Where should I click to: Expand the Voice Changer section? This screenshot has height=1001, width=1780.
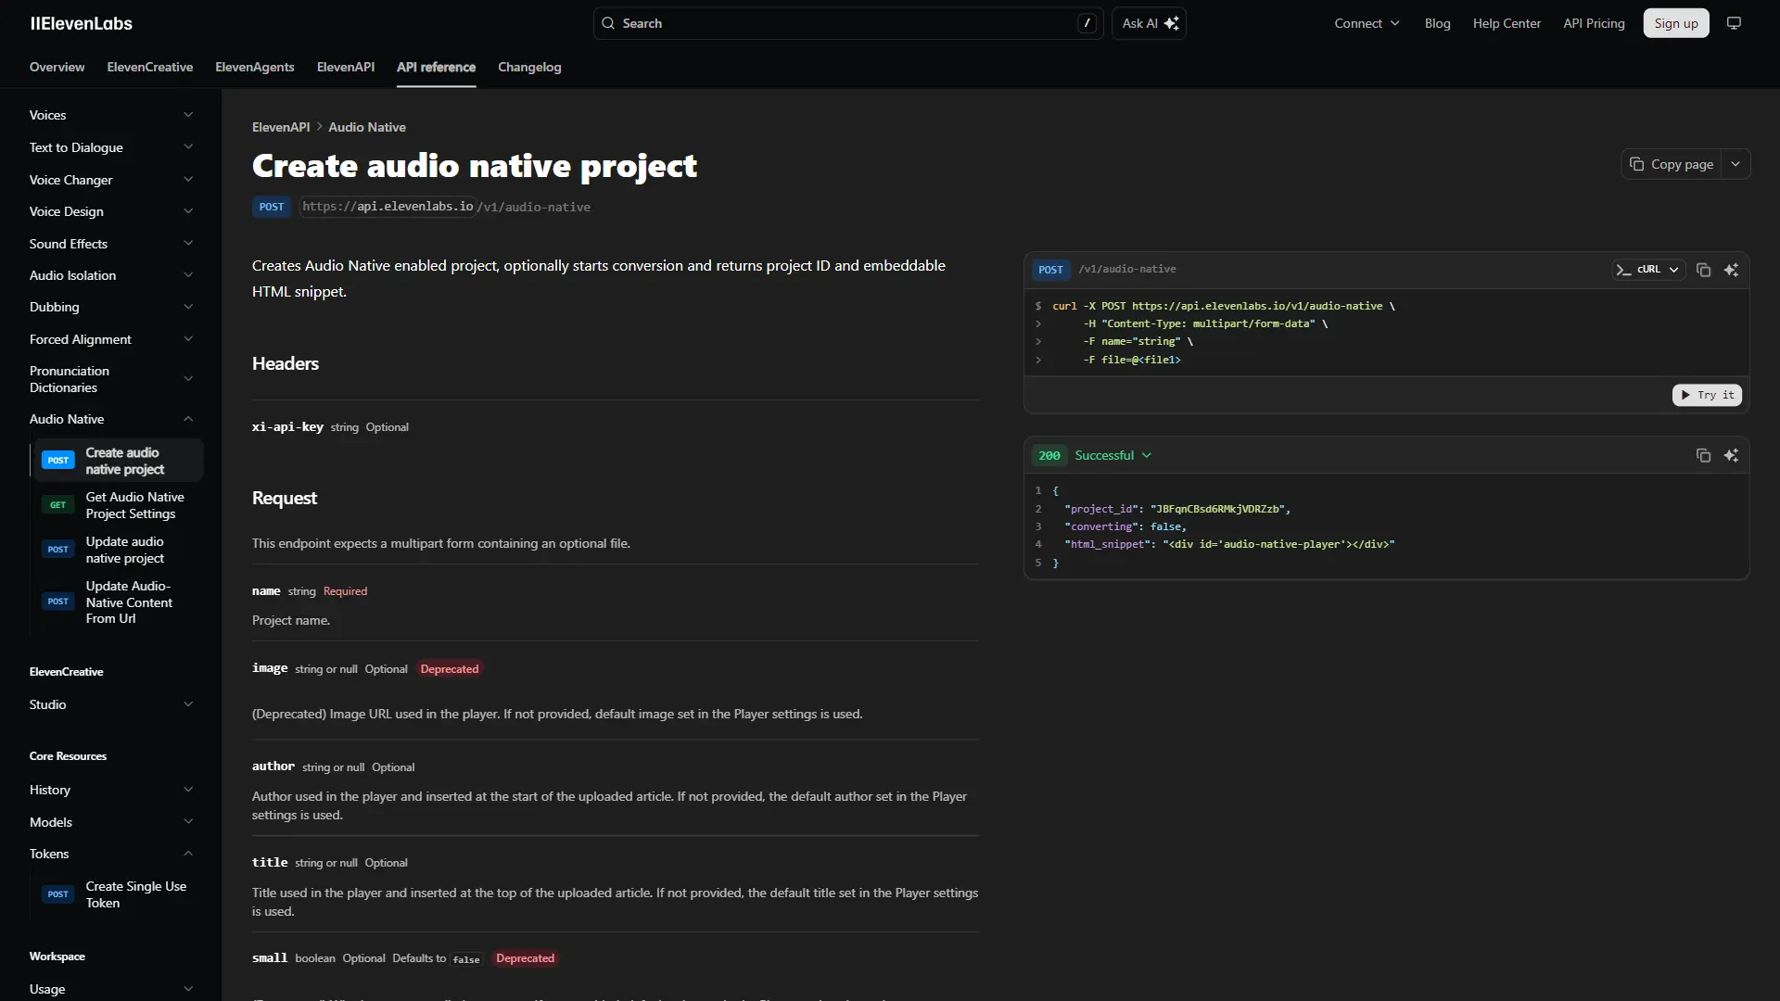[x=111, y=180]
